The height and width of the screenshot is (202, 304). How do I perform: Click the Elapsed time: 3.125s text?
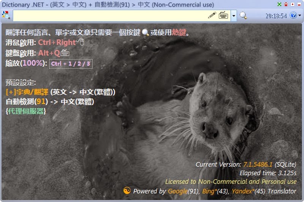(268, 173)
